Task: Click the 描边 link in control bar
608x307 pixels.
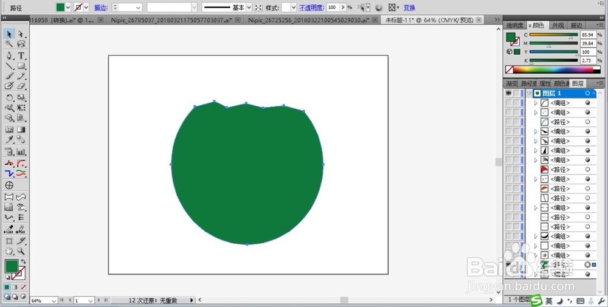Action: tap(100, 8)
